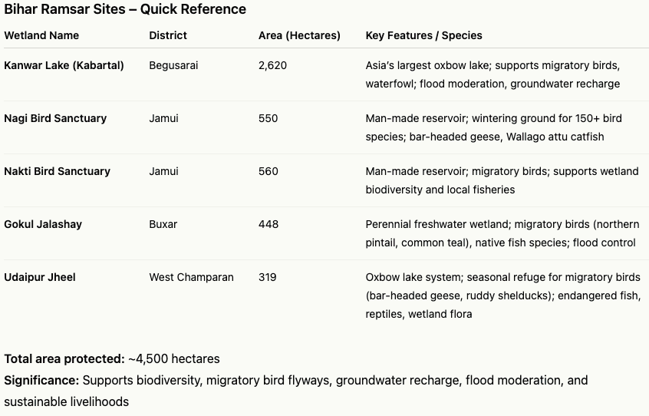Select the Buxar district cell

click(163, 224)
